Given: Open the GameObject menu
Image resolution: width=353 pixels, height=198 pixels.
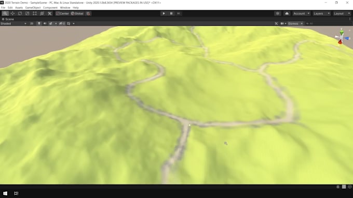Looking at the screenshot, I should click(x=33, y=8).
